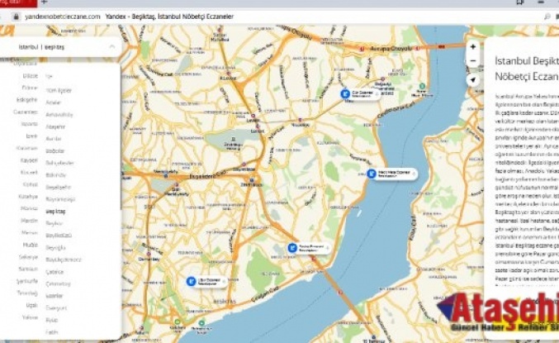This screenshot has width=559, height=343.
Task: Choose Bahçelievler in the district list
Action: pyautogui.click(x=60, y=163)
